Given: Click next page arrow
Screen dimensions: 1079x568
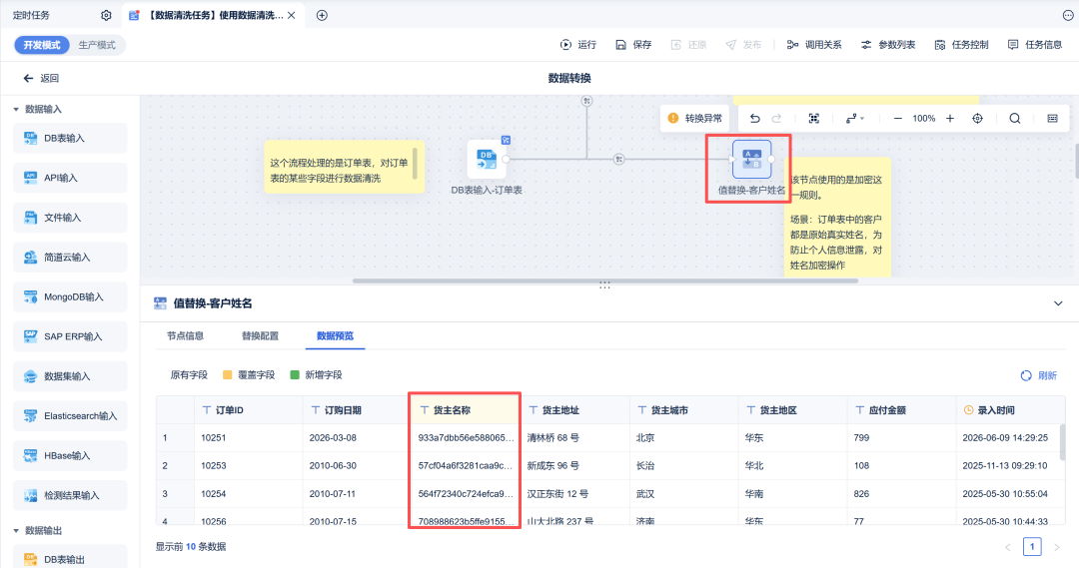Looking at the screenshot, I should point(1057,547).
